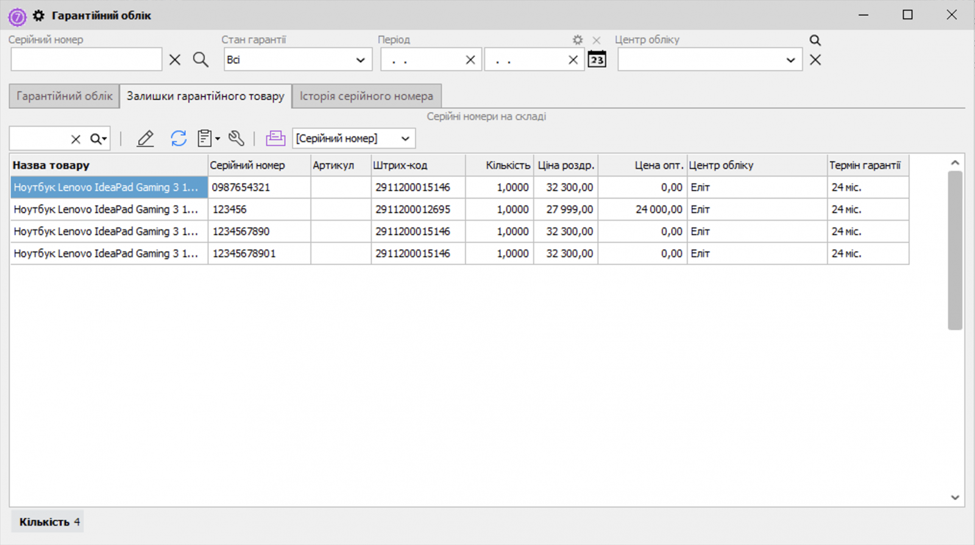Click the pencil edit icon in toolbar

[145, 139]
